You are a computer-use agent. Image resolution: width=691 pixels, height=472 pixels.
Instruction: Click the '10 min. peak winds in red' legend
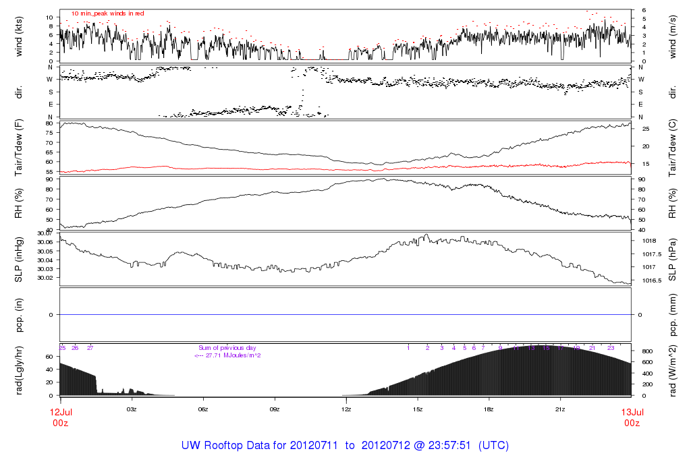108,13
